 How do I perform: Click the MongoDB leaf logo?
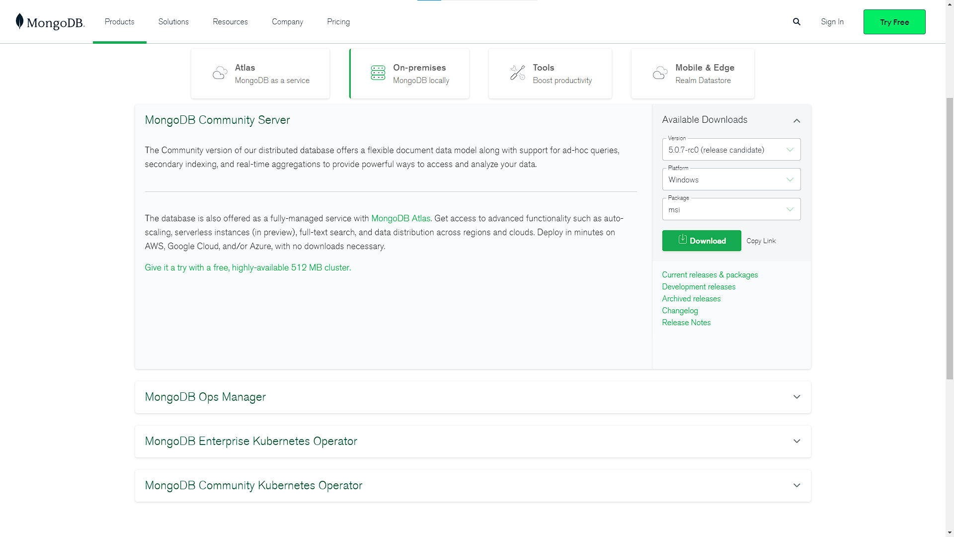click(x=20, y=21)
